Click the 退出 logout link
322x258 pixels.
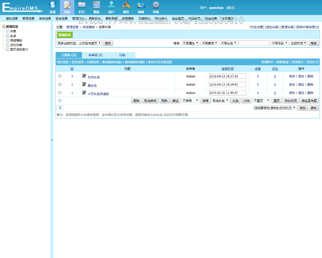(230, 8)
